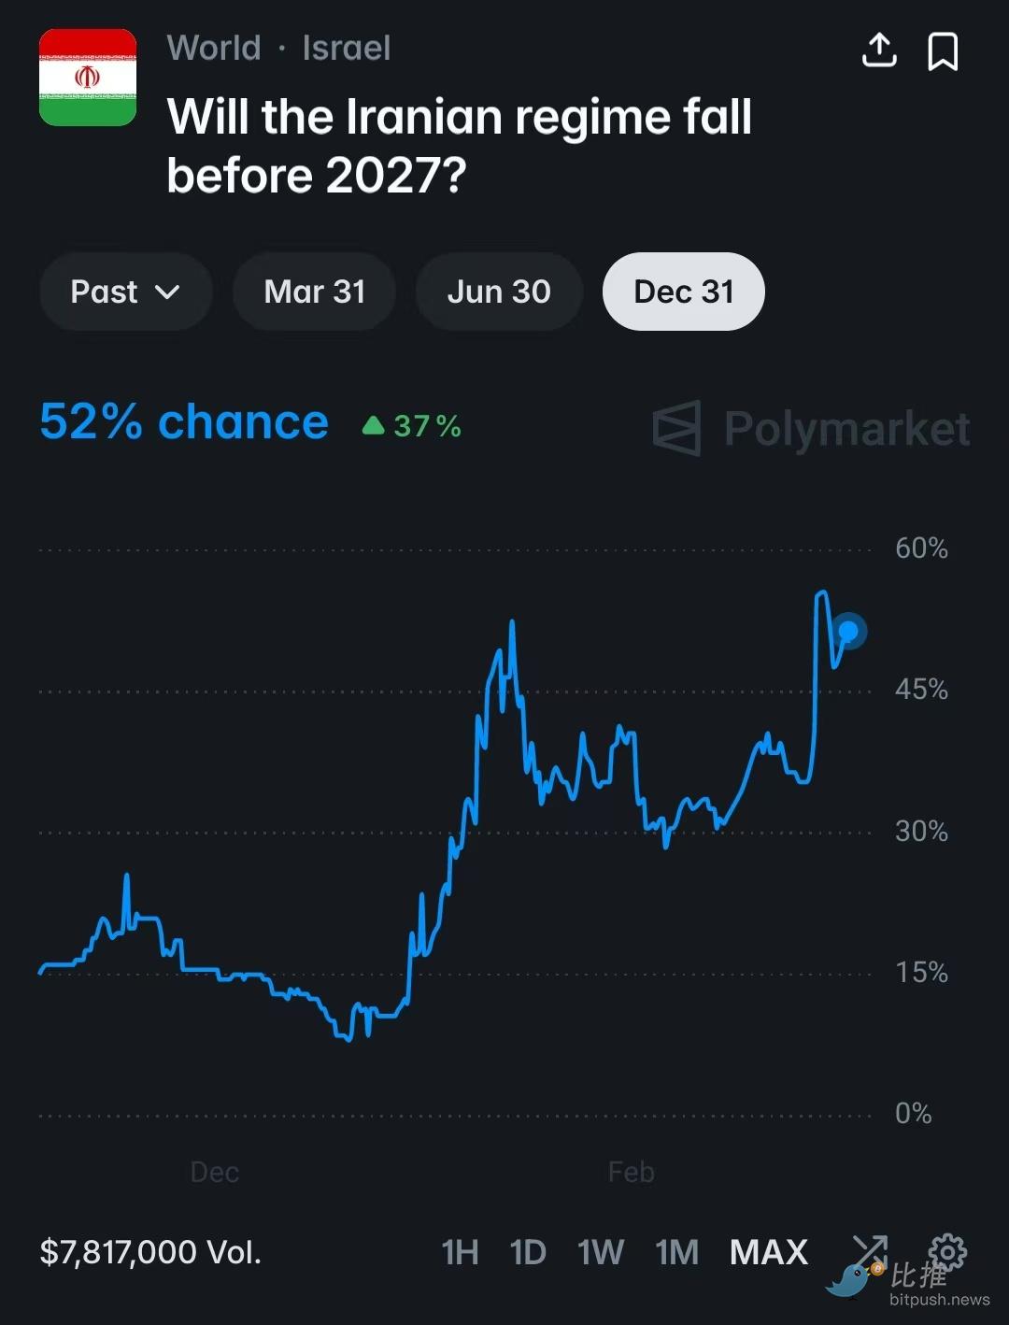Screen dimensions: 1009x1325
Task: Set chart range to 1H
Action: pyautogui.click(x=460, y=1252)
